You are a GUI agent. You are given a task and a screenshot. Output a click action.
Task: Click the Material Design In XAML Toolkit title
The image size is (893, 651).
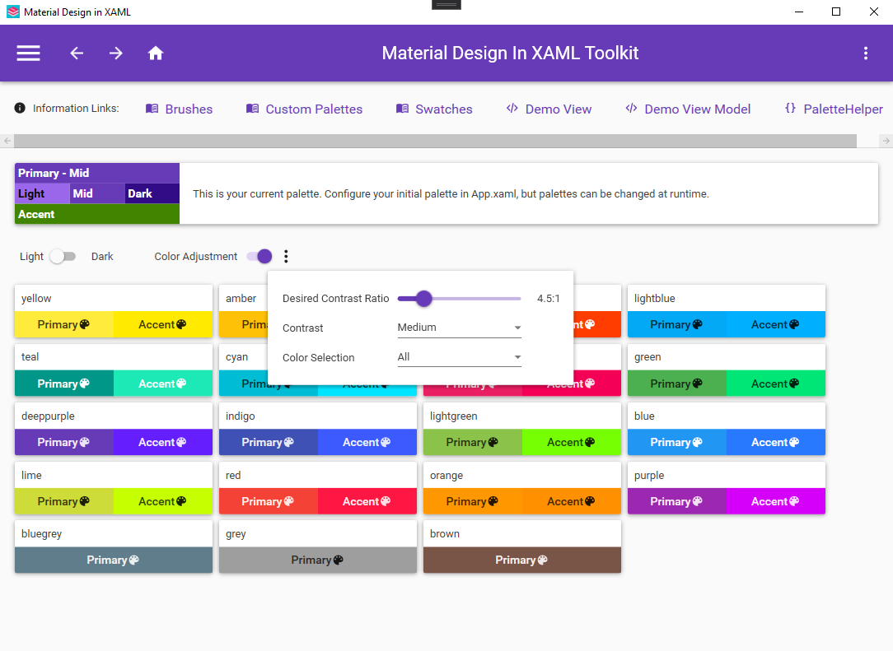510,53
